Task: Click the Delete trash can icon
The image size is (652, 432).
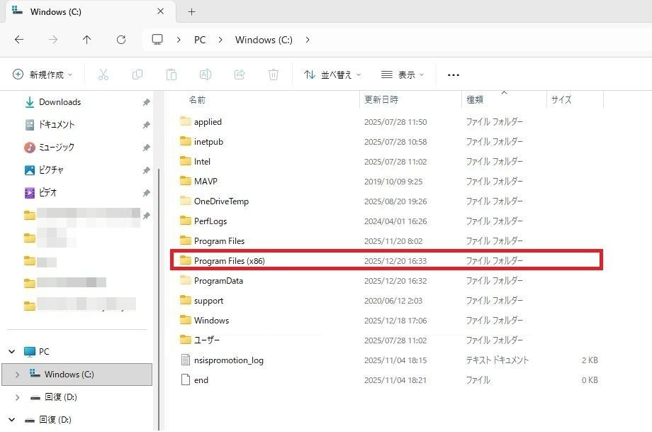Action: coord(274,74)
